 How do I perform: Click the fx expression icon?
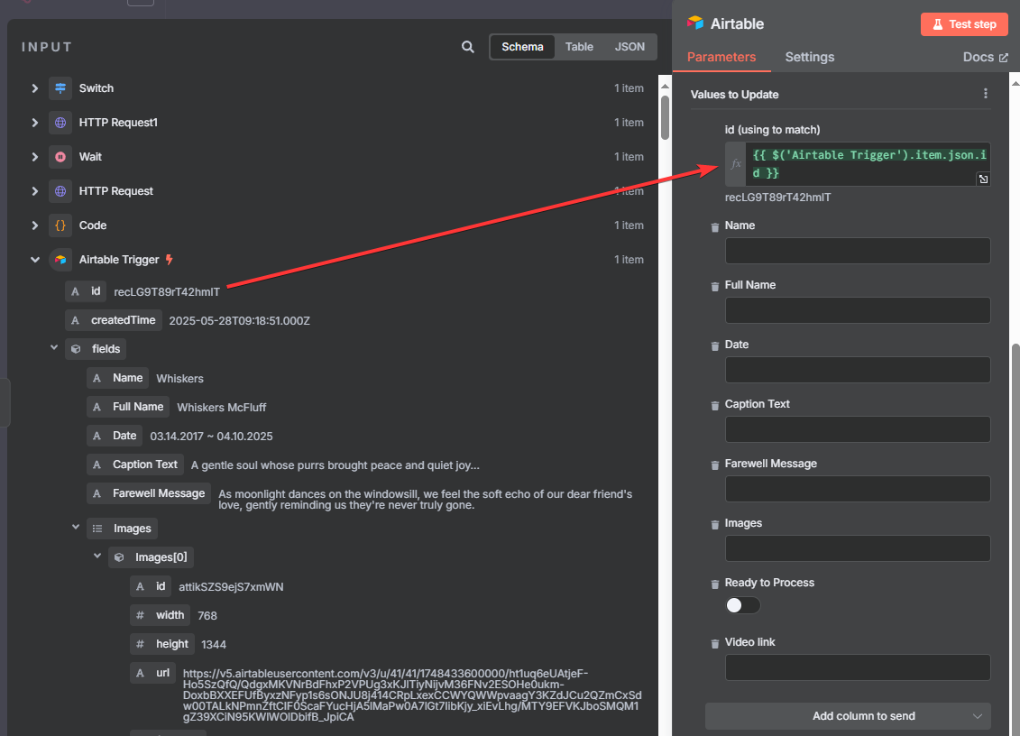(736, 164)
